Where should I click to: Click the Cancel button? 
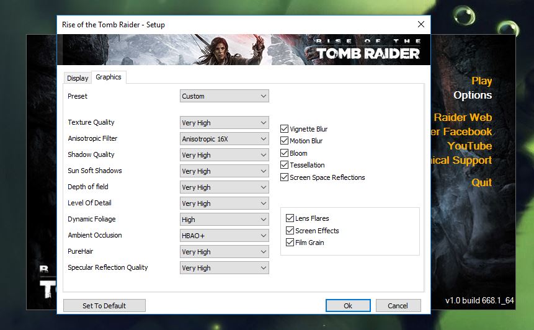tap(398, 305)
